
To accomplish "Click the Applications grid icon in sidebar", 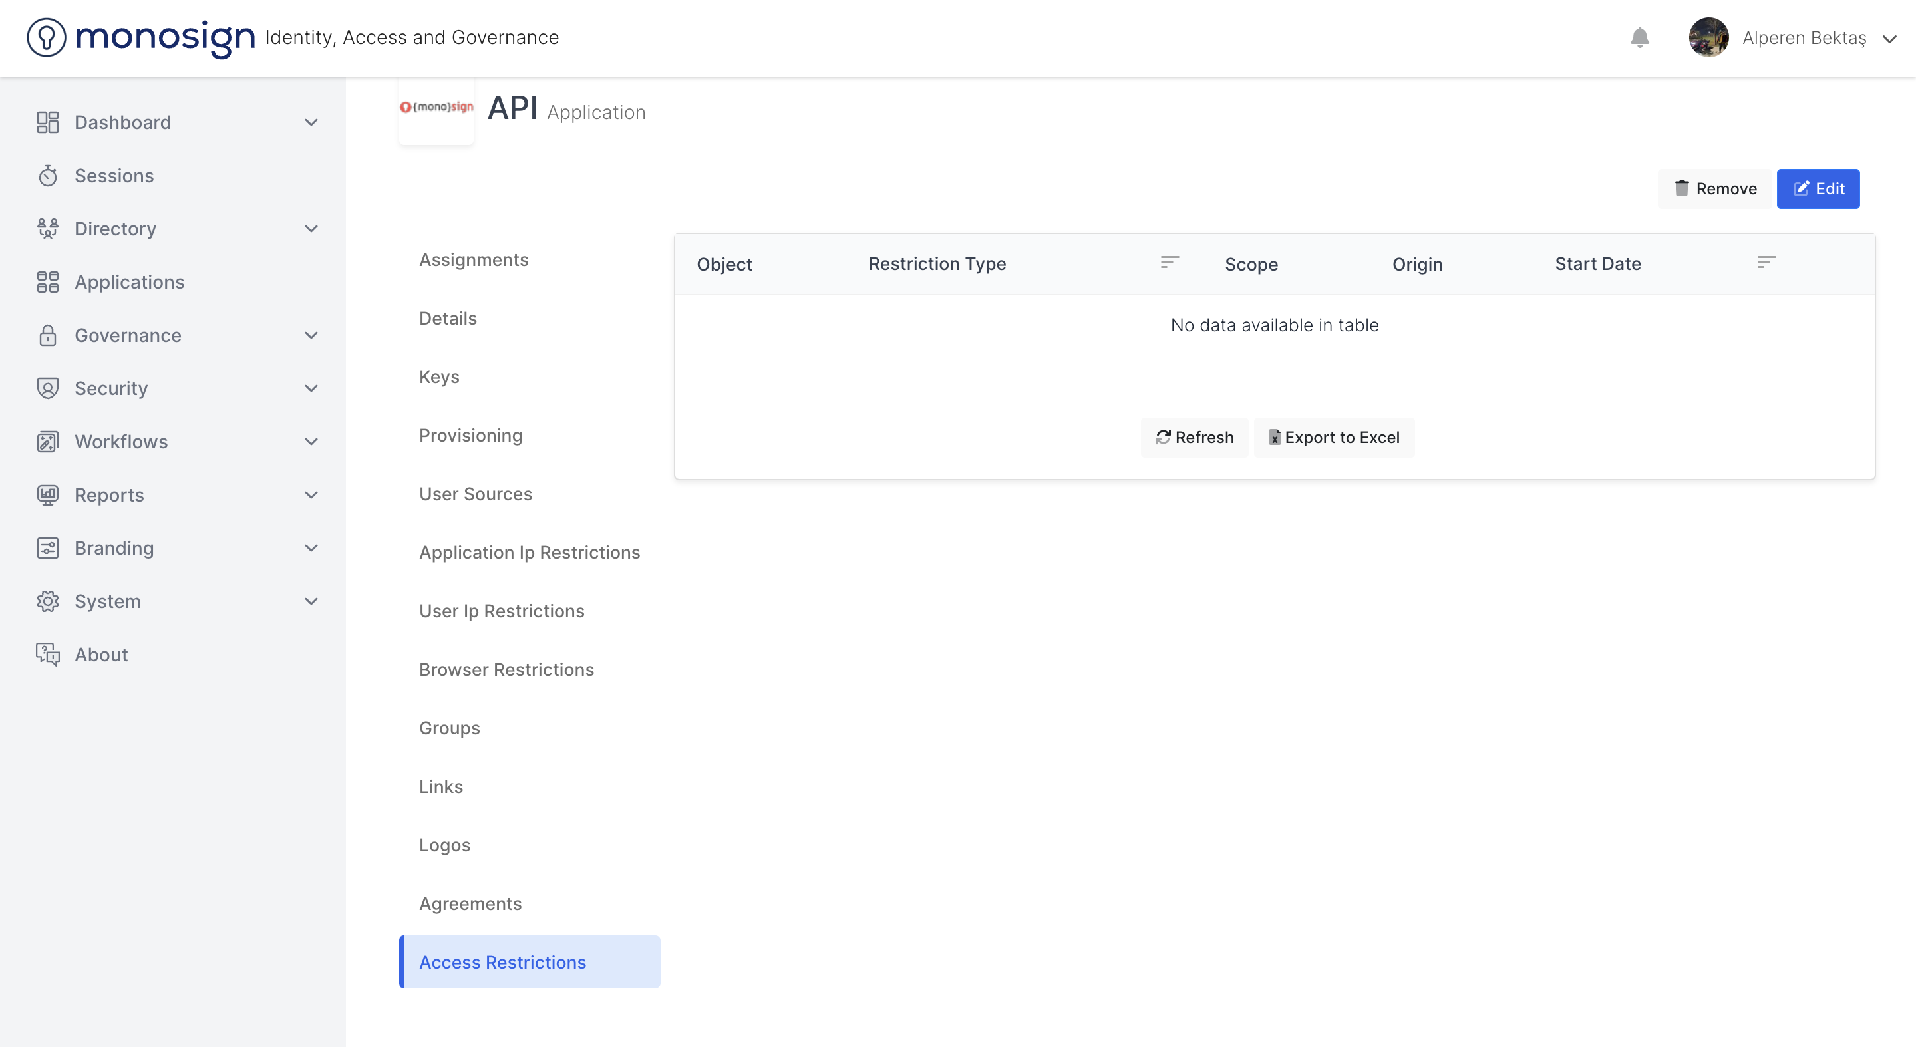I will point(48,282).
